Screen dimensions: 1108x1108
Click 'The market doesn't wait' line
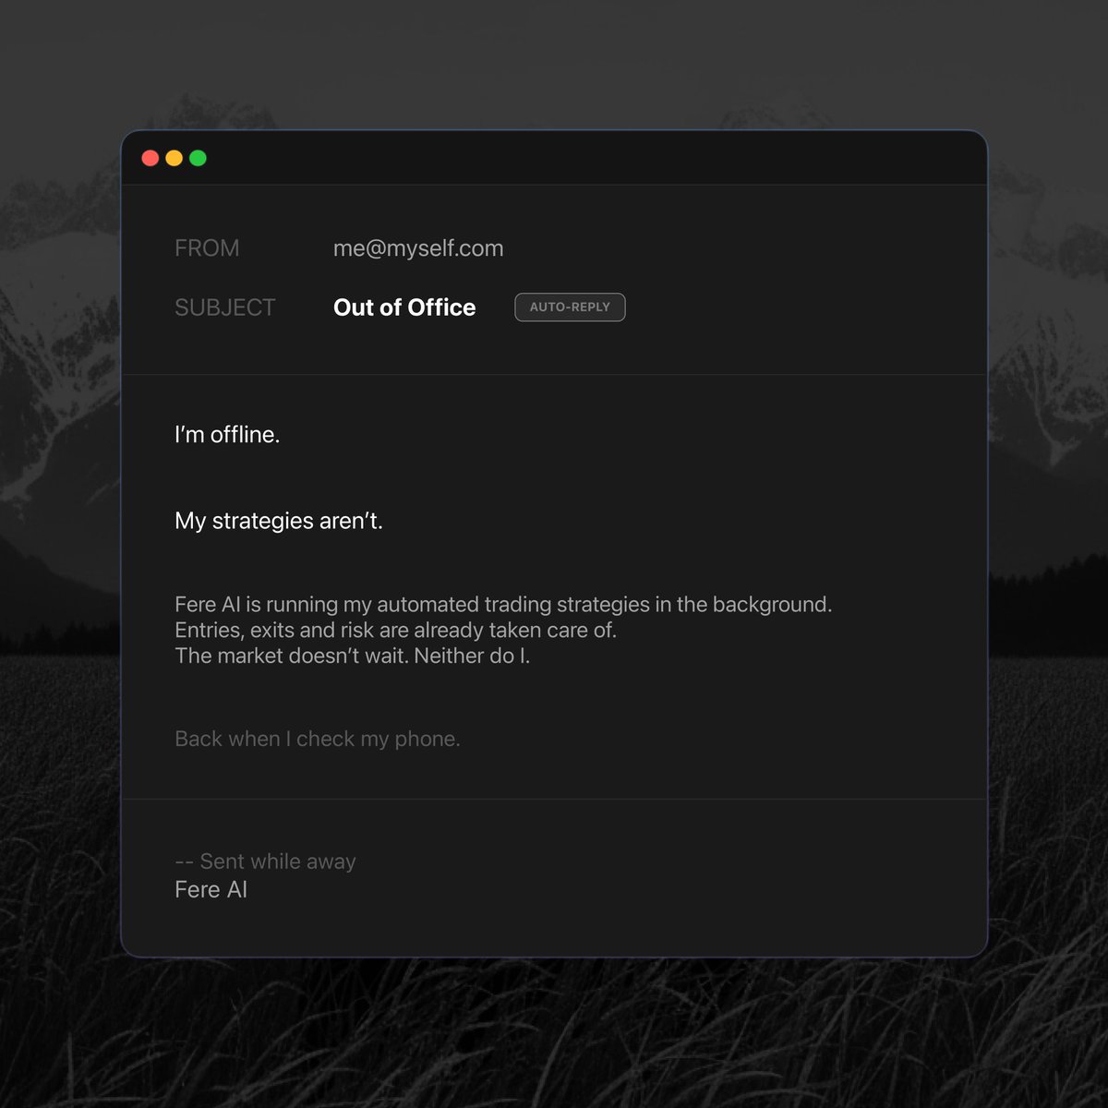(352, 656)
